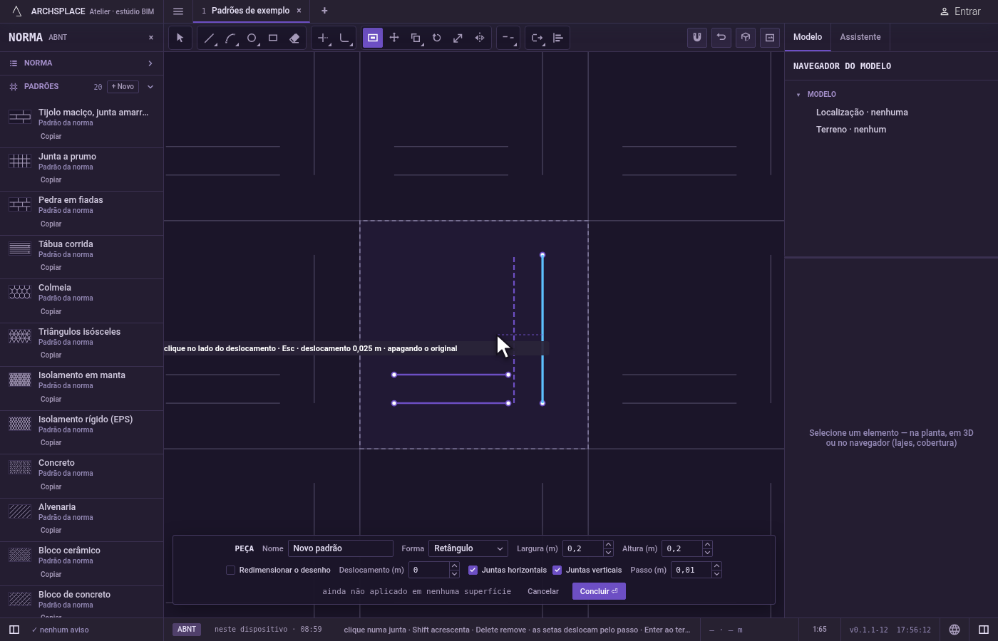Viewport: 998px width, 641px height.
Task: Switch to the Assistente tab
Action: tap(860, 37)
